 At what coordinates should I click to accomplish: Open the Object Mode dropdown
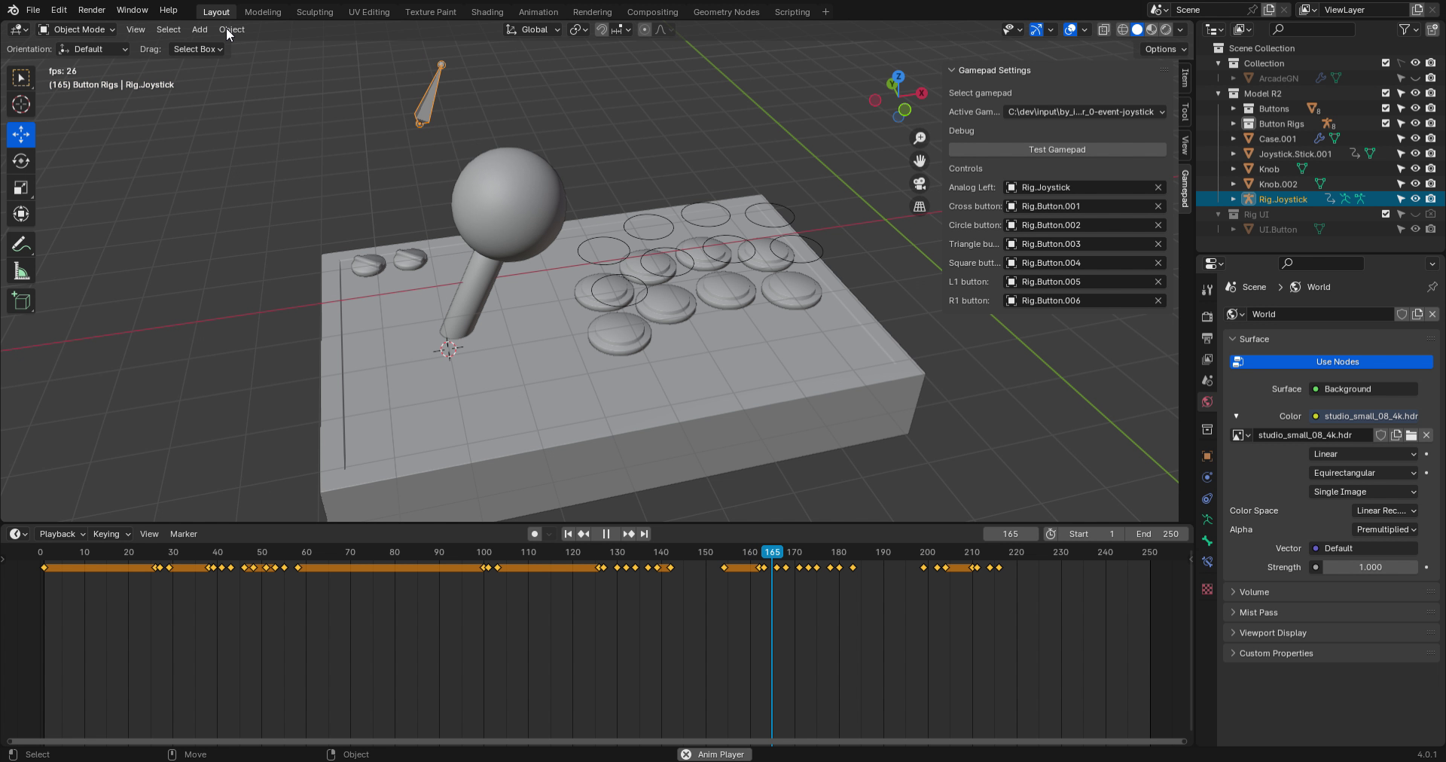[x=75, y=29]
